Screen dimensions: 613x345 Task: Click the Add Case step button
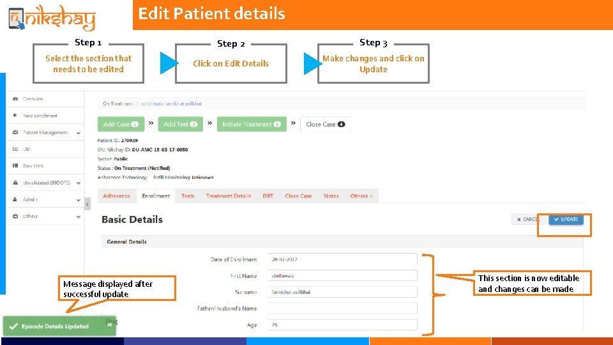121,124
